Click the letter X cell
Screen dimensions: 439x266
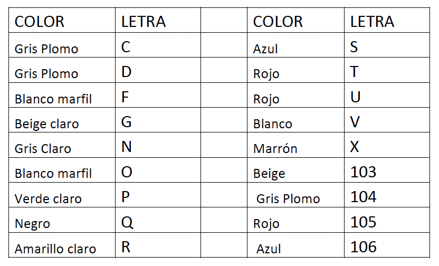(x=355, y=147)
